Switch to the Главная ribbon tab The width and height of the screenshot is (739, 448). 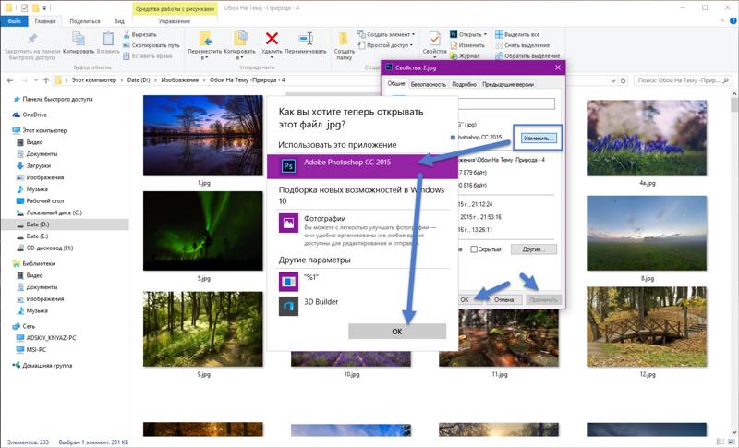pos(45,21)
